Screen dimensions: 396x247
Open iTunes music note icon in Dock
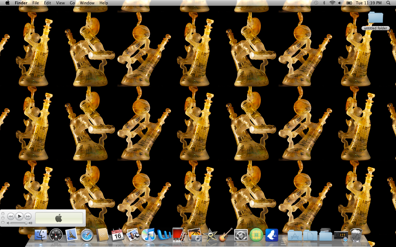pos(148,235)
